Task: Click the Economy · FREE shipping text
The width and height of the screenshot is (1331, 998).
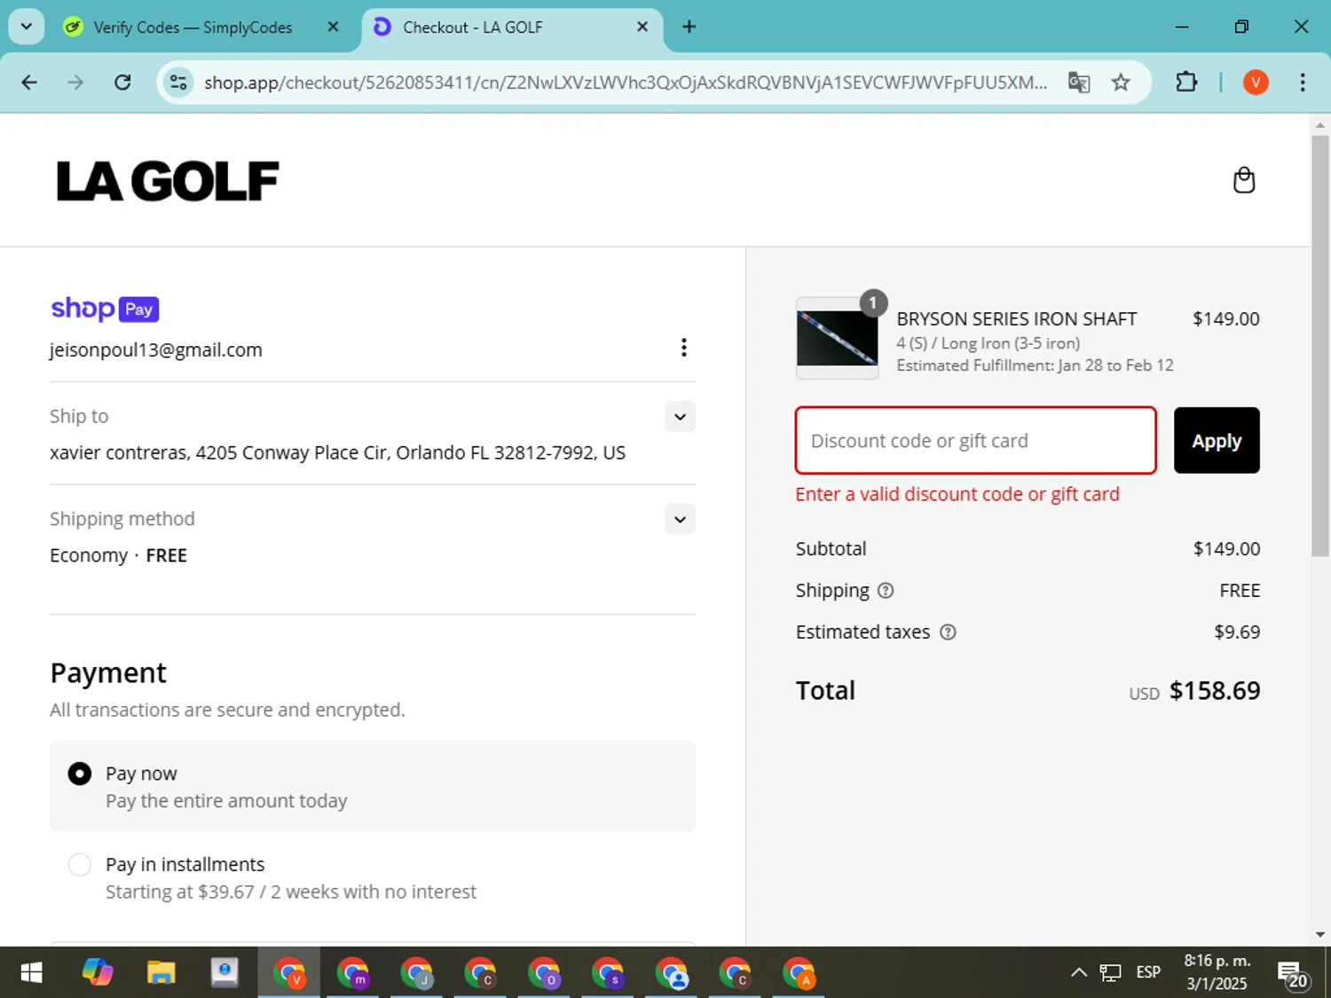Action: pos(118,556)
